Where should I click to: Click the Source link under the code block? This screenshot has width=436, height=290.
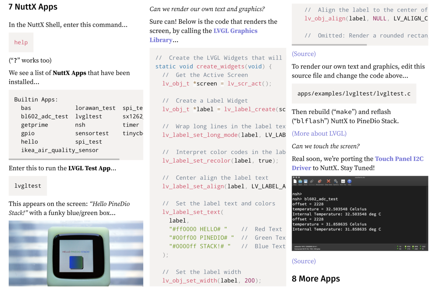304,54
